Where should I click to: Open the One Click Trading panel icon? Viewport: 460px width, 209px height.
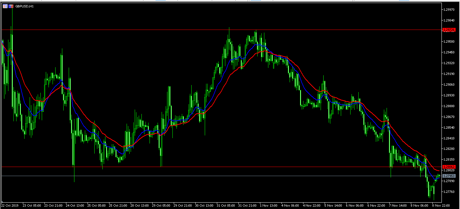coord(5,6)
